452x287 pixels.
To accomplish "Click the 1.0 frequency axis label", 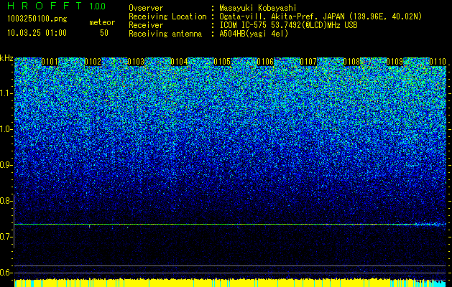I will pyautogui.click(x=6, y=129).
